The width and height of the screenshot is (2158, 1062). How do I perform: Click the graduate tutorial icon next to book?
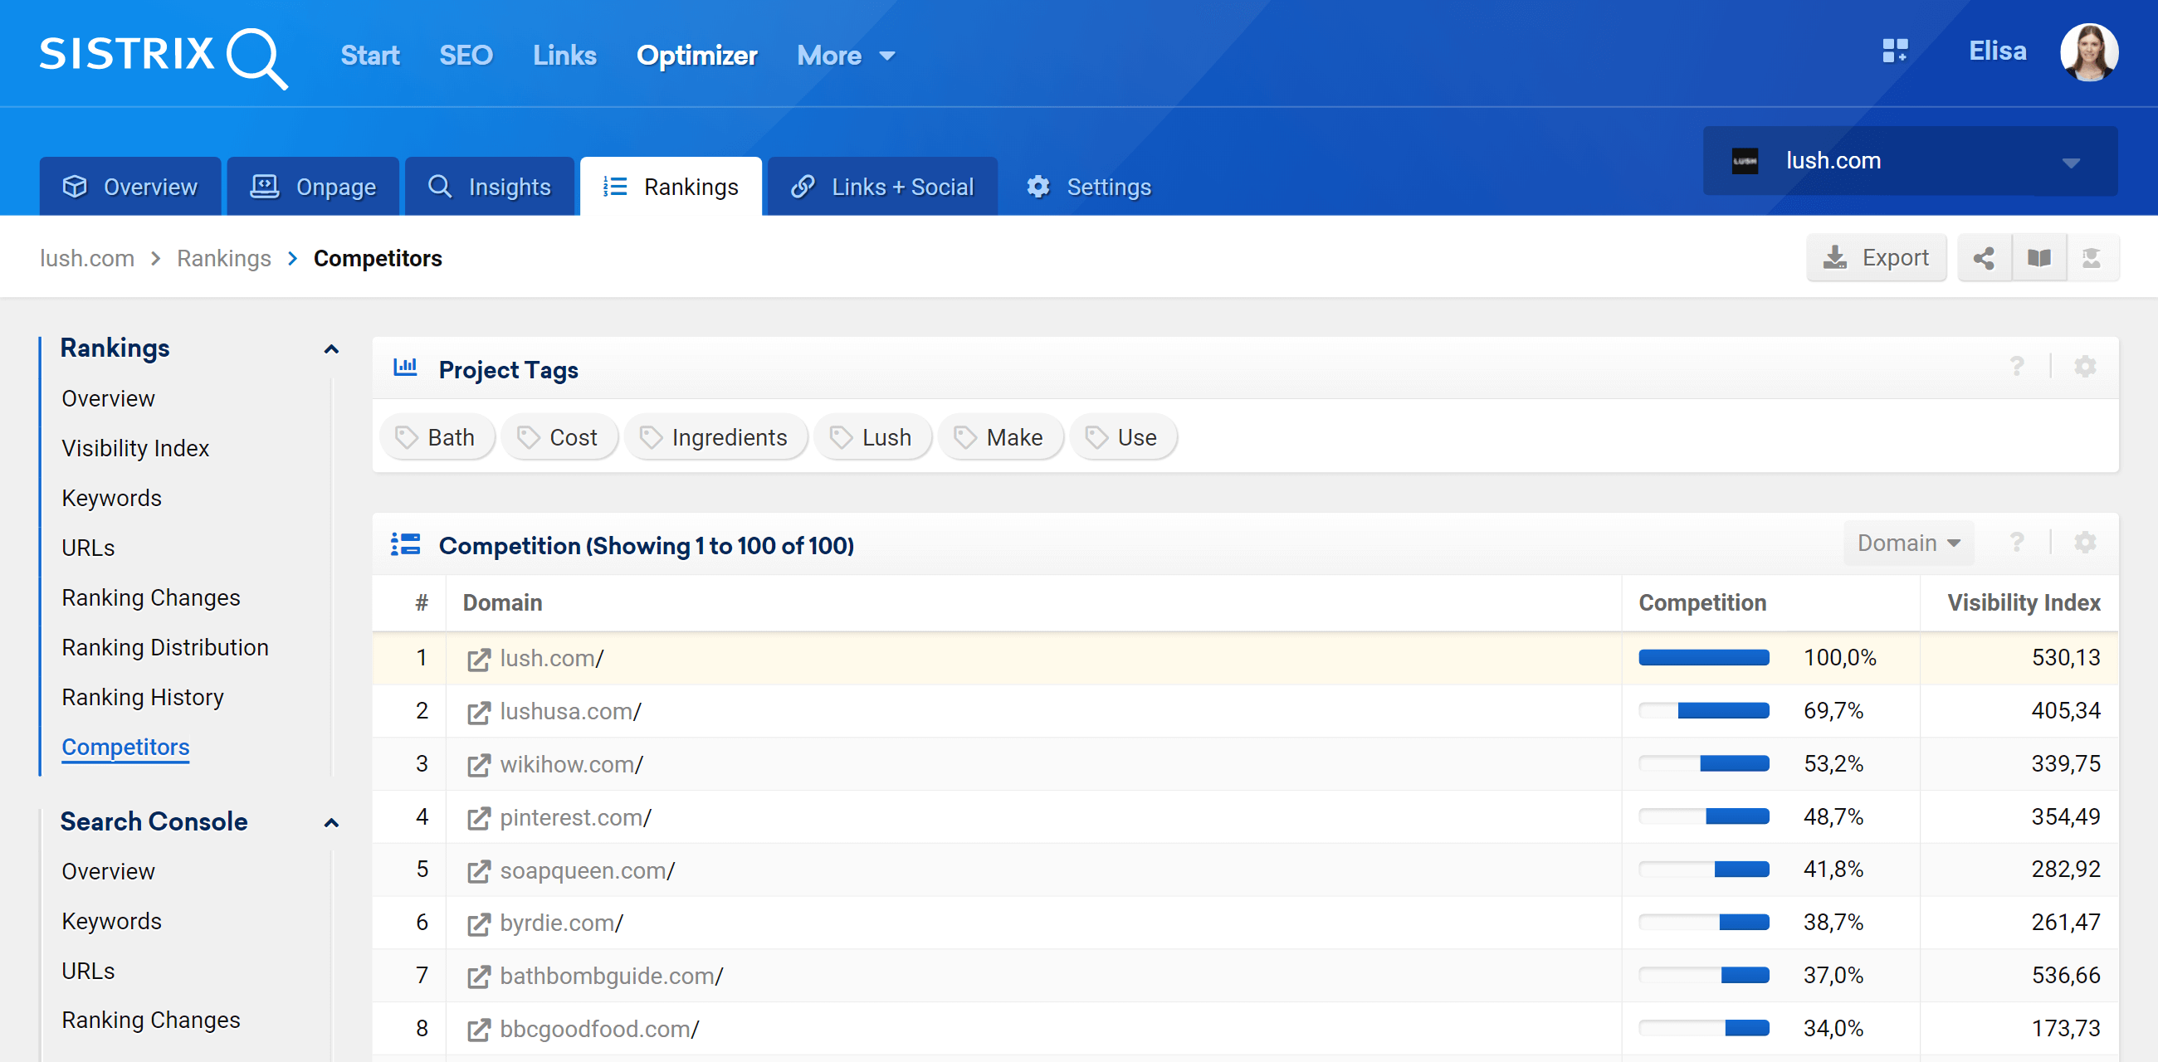point(2091,258)
